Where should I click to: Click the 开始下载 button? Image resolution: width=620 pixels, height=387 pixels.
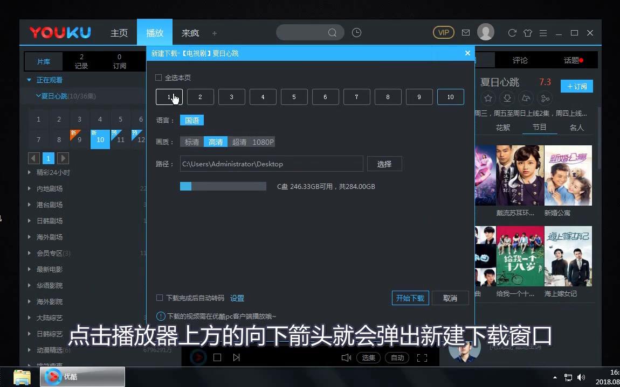coord(410,298)
